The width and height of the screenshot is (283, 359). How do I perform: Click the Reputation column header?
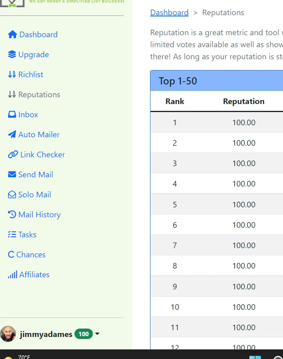tap(244, 101)
